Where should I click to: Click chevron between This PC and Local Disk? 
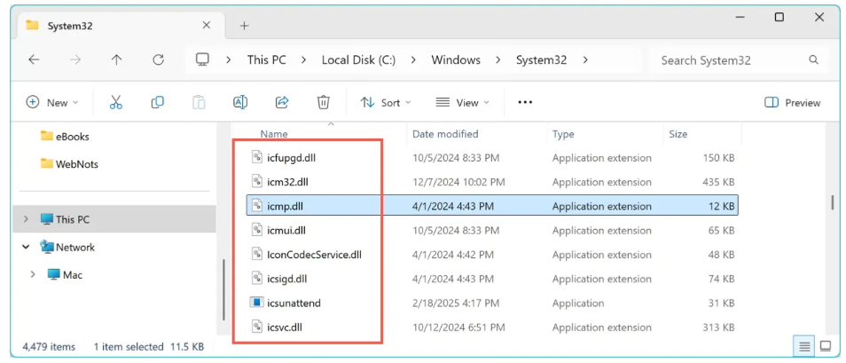click(304, 60)
